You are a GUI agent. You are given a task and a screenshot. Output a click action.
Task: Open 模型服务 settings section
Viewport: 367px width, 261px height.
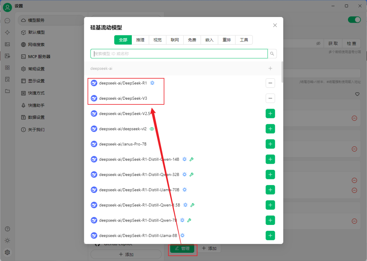click(x=51, y=20)
